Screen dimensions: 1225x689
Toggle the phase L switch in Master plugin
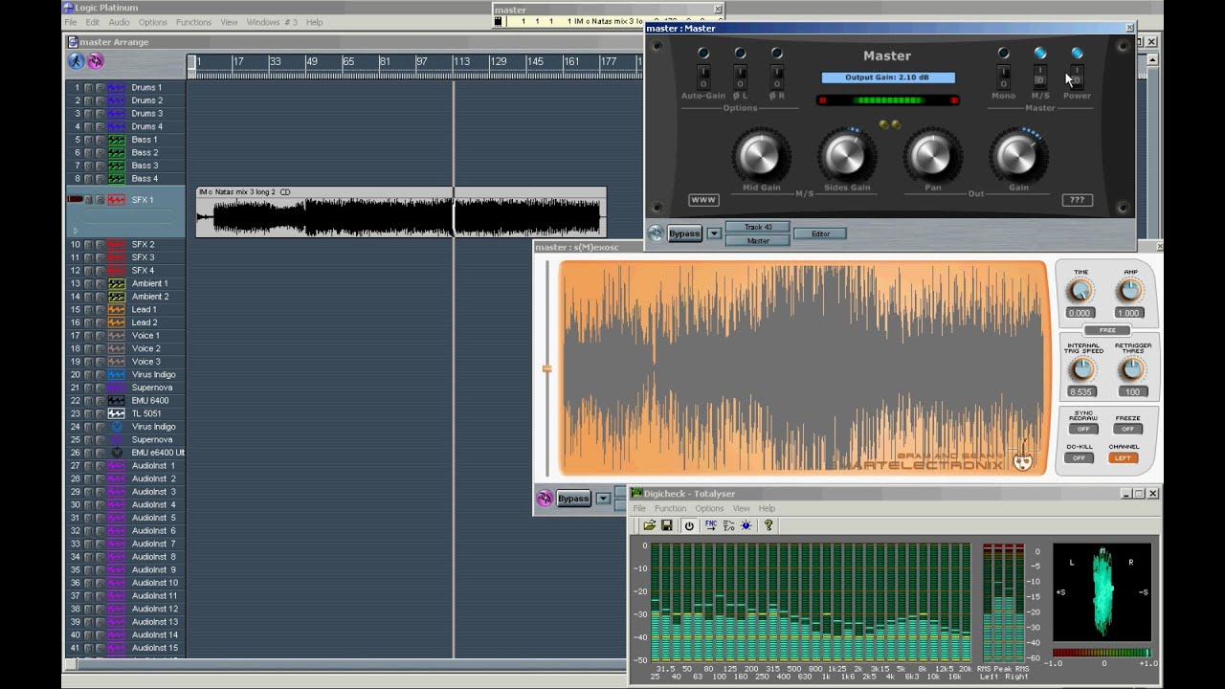pyautogui.click(x=740, y=76)
